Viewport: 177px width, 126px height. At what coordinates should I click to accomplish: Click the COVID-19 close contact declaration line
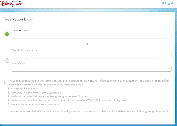click(x=69, y=100)
